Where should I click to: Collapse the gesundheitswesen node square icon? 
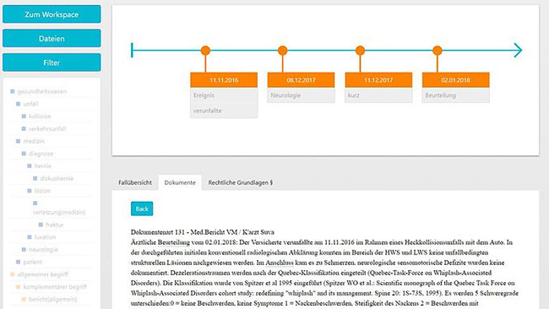tap(13, 91)
